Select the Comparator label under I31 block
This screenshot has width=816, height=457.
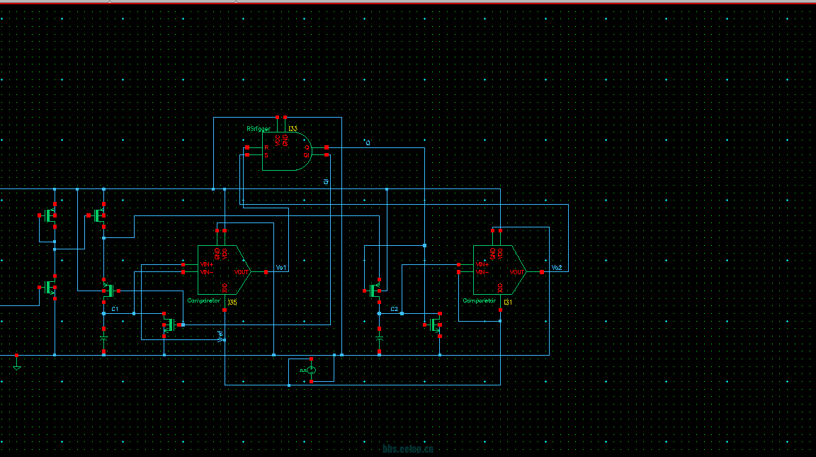pos(480,301)
